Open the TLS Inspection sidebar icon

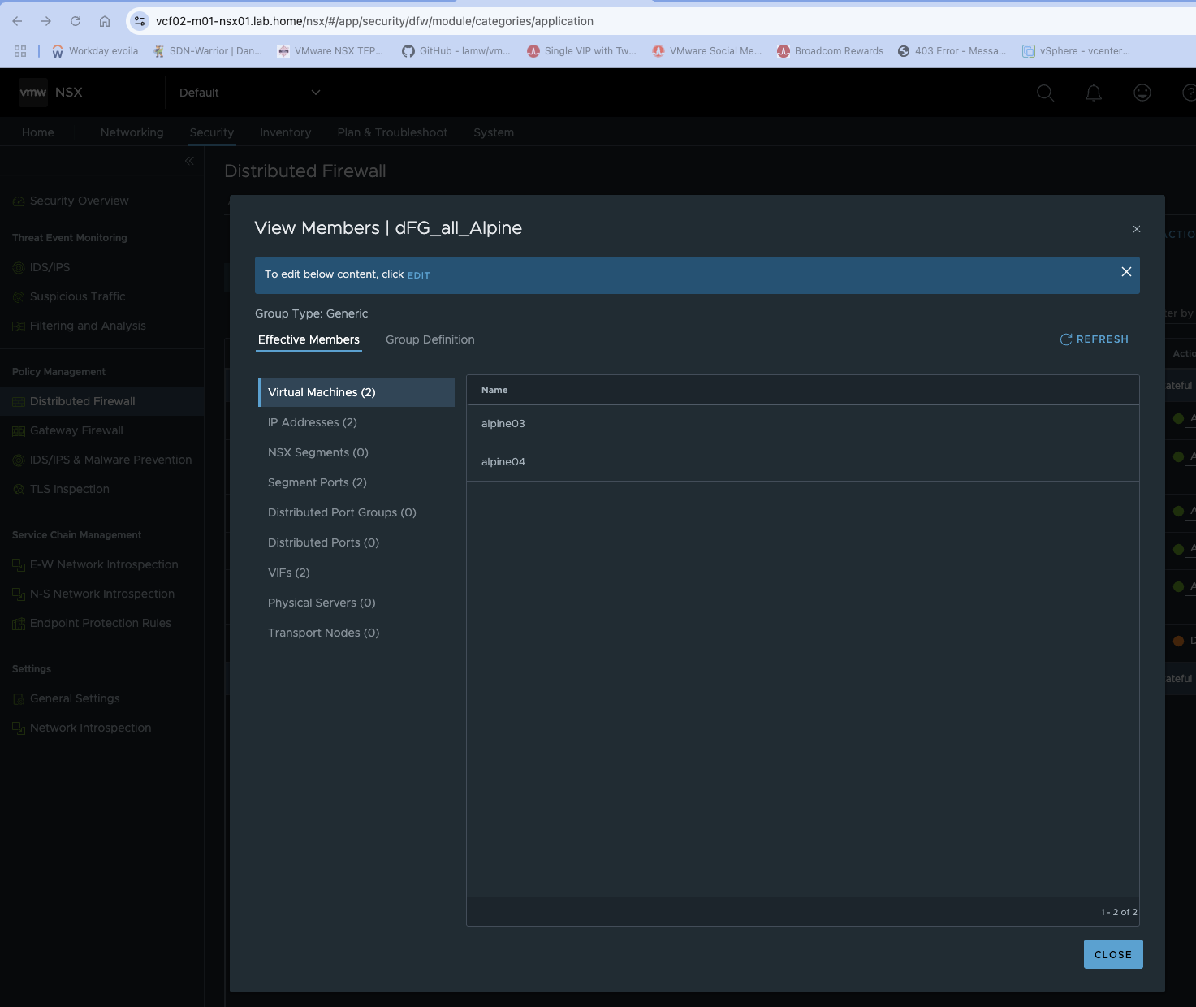click(x=17, y=488)
